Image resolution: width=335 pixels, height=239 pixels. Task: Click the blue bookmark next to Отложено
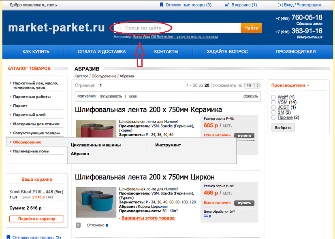click(107, 225)
